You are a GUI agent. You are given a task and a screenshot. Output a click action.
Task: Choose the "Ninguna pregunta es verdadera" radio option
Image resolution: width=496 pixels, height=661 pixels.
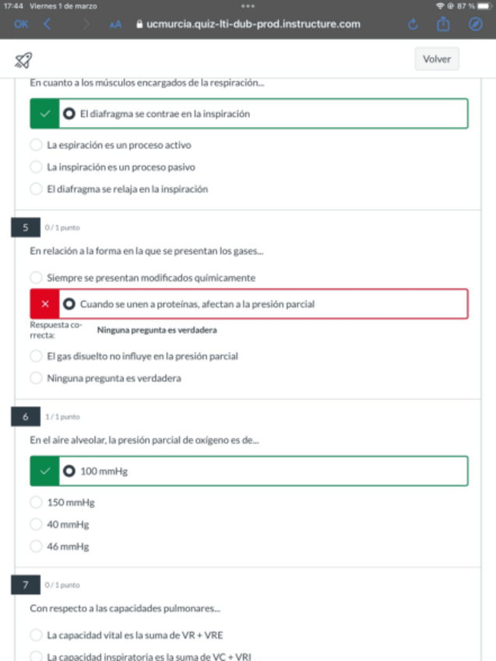click(x=36, y=379)
